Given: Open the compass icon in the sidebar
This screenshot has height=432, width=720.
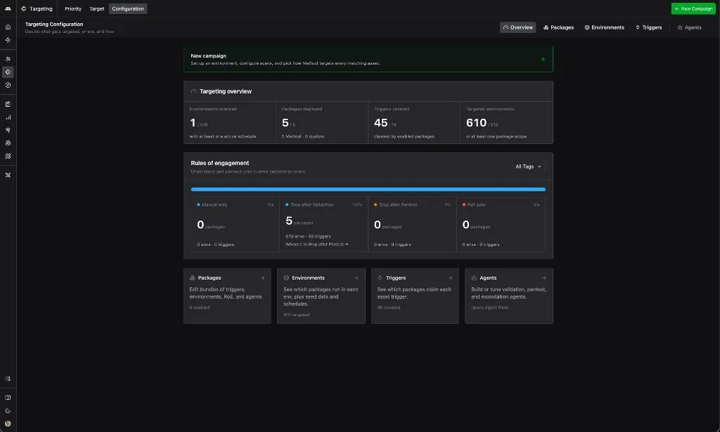Looking at the screenshot, I should click(8, 85).
